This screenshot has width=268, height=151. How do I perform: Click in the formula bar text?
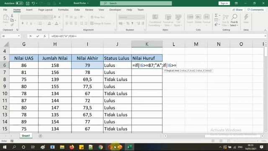64,36
